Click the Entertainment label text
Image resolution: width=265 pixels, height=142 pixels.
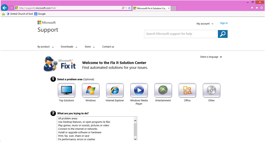click(163, 100)
